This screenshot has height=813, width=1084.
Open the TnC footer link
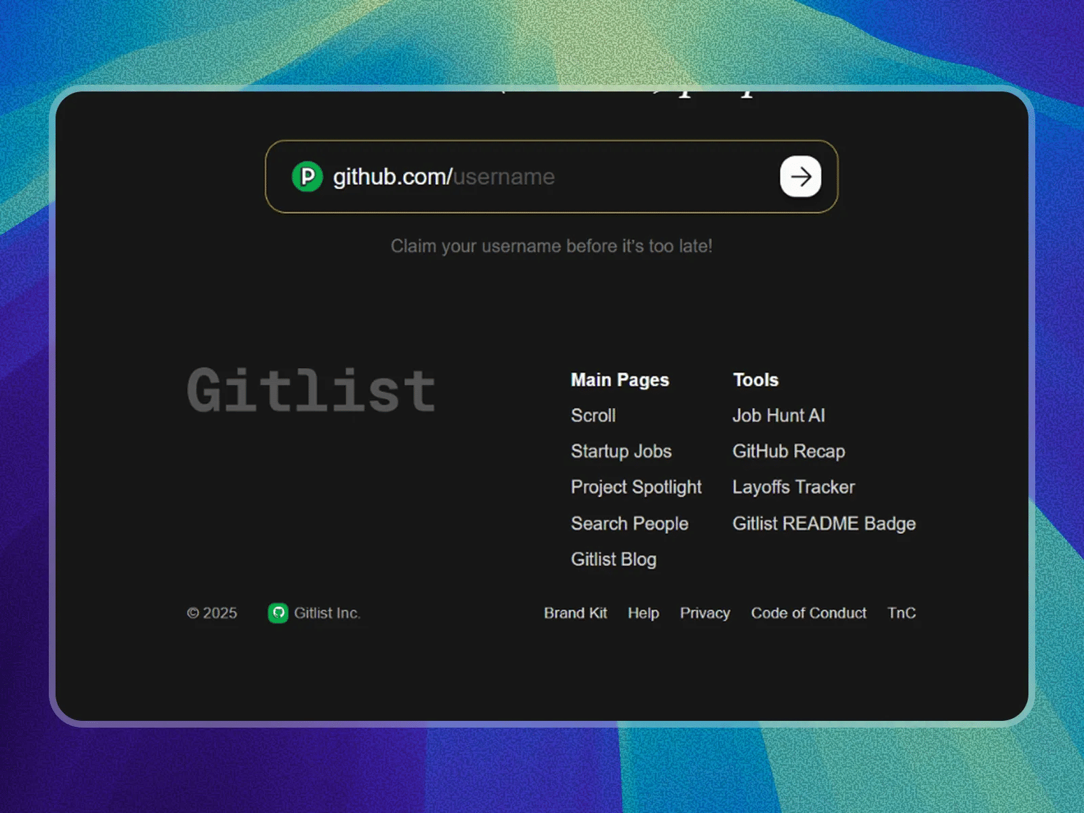901,613
